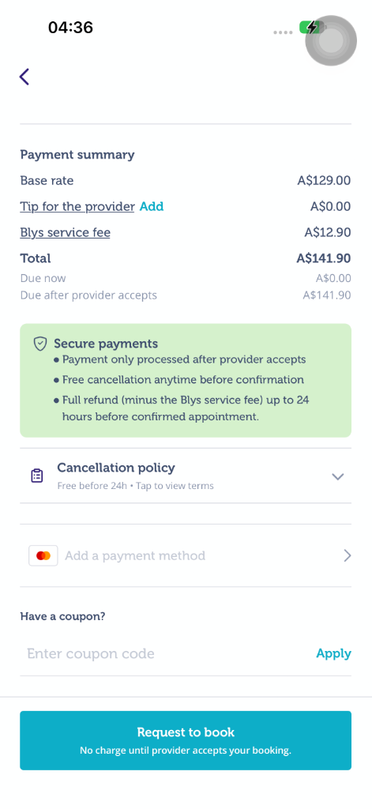Tap the clipboard icon next to Cancellation policy

click(x=36, y=476)
